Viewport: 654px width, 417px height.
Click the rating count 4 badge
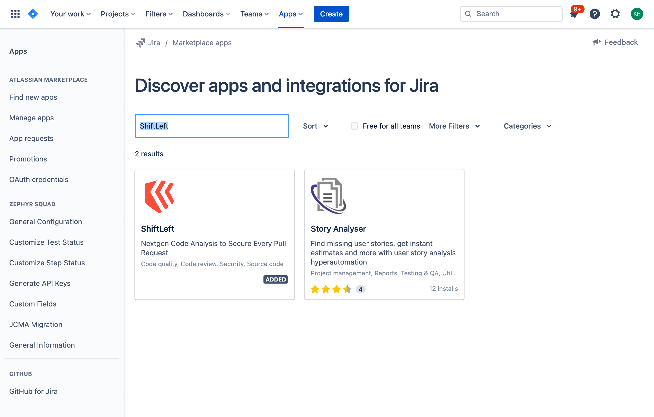(360, 289)
